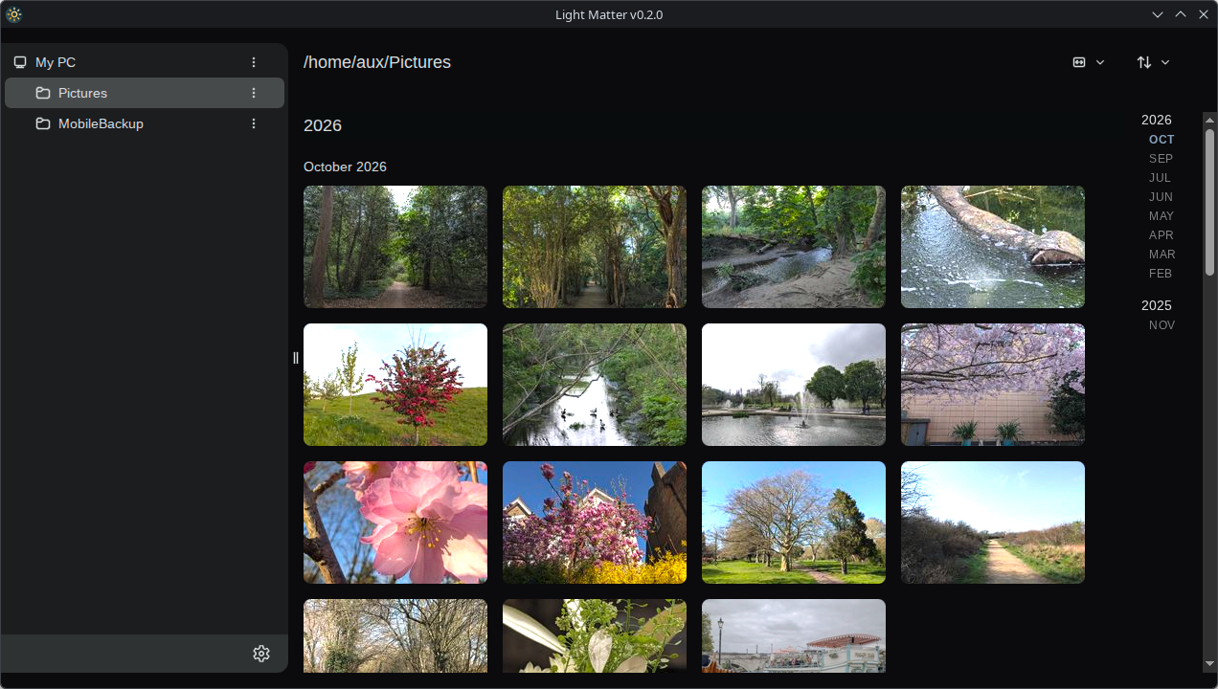Open the magnolia and yellow forsythia photo
The height and width of the screenshot is (689, 1218).
(x=595, y=522)
